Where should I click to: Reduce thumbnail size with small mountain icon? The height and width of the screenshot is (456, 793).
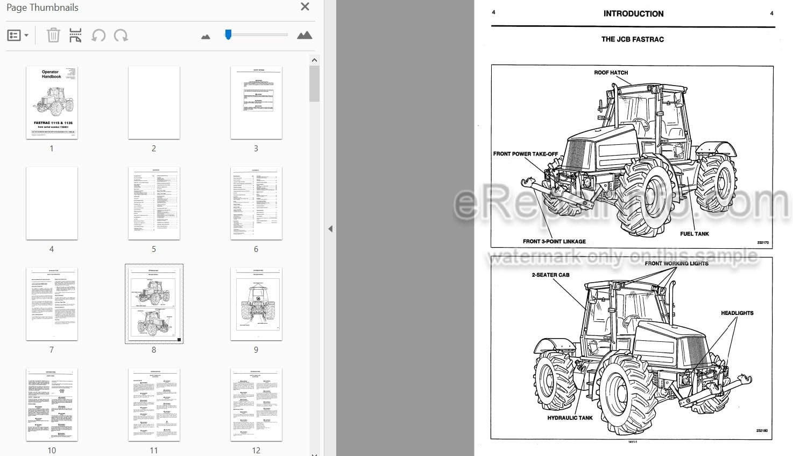(x=206, y=37)
